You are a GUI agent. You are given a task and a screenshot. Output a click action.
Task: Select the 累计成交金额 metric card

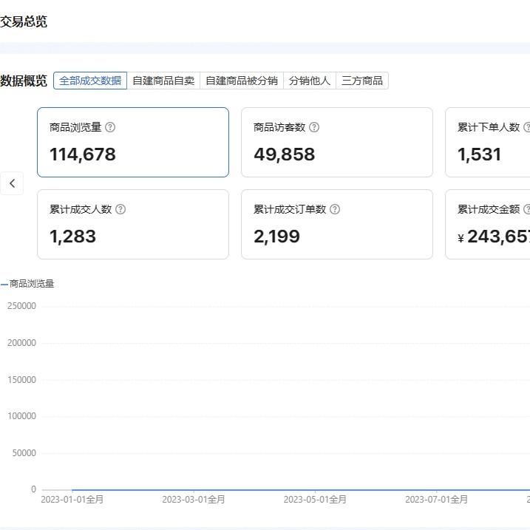click(x=488, y=224)
